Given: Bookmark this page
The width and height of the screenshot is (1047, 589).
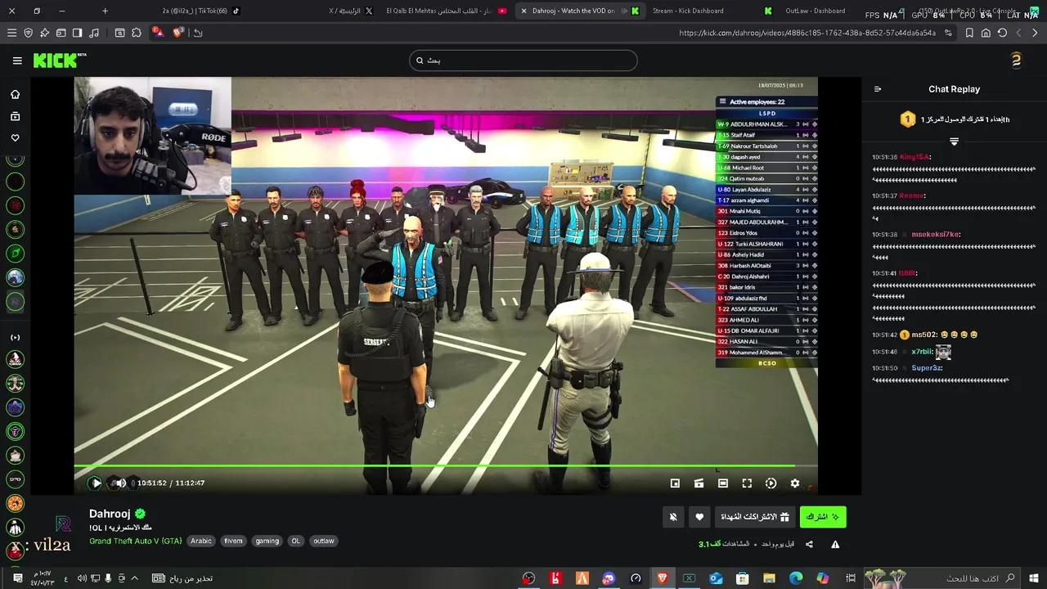Looking at the screenshot, I should (969, 33).
